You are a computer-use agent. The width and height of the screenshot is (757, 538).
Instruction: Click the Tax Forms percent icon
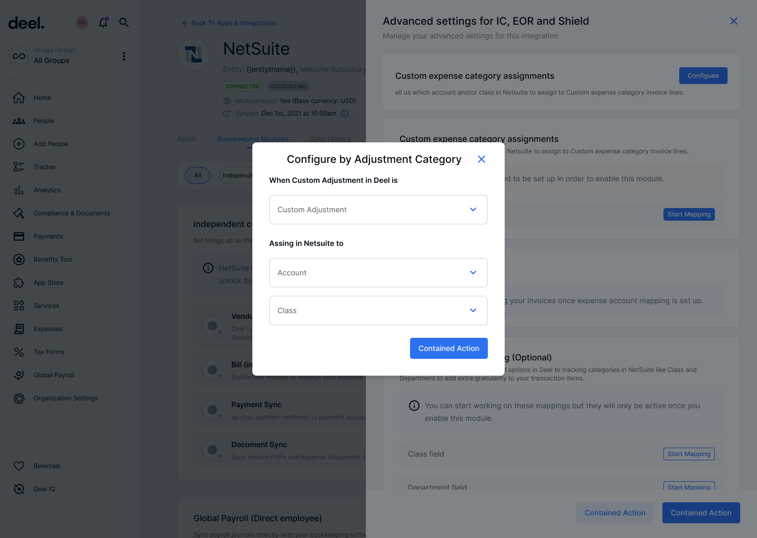pyautogui.click(x=19, y=352)
